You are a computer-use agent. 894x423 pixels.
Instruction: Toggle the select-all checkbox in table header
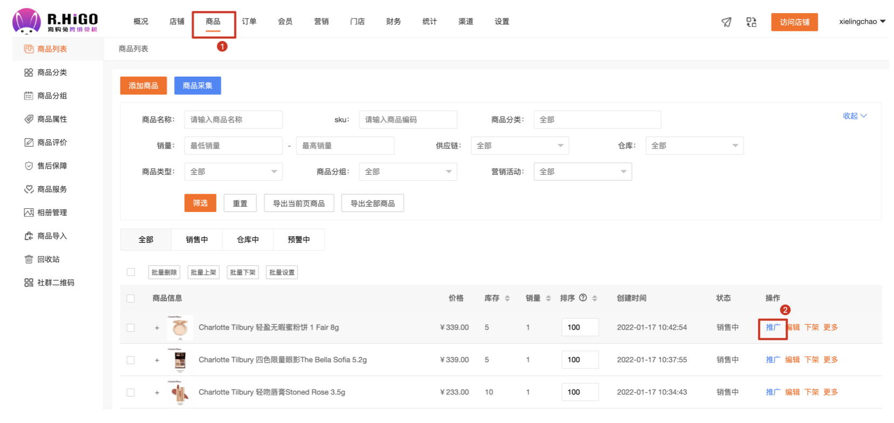point(130,298)
